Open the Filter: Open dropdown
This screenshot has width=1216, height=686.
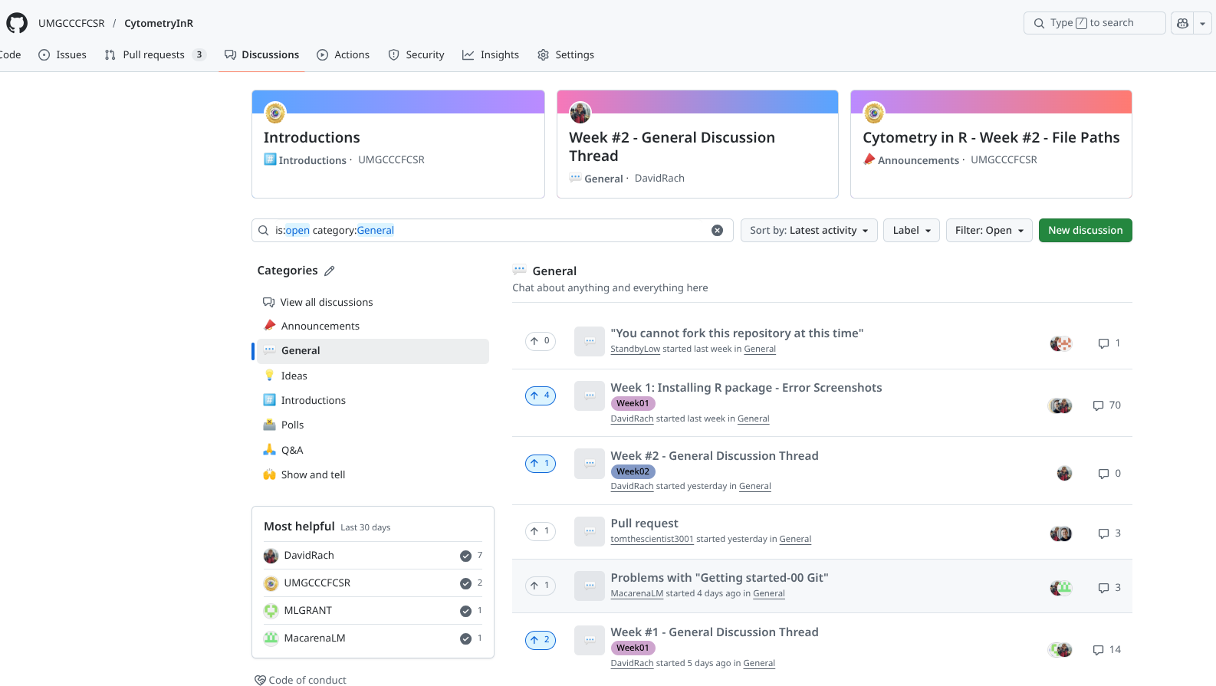click(988, 231)
